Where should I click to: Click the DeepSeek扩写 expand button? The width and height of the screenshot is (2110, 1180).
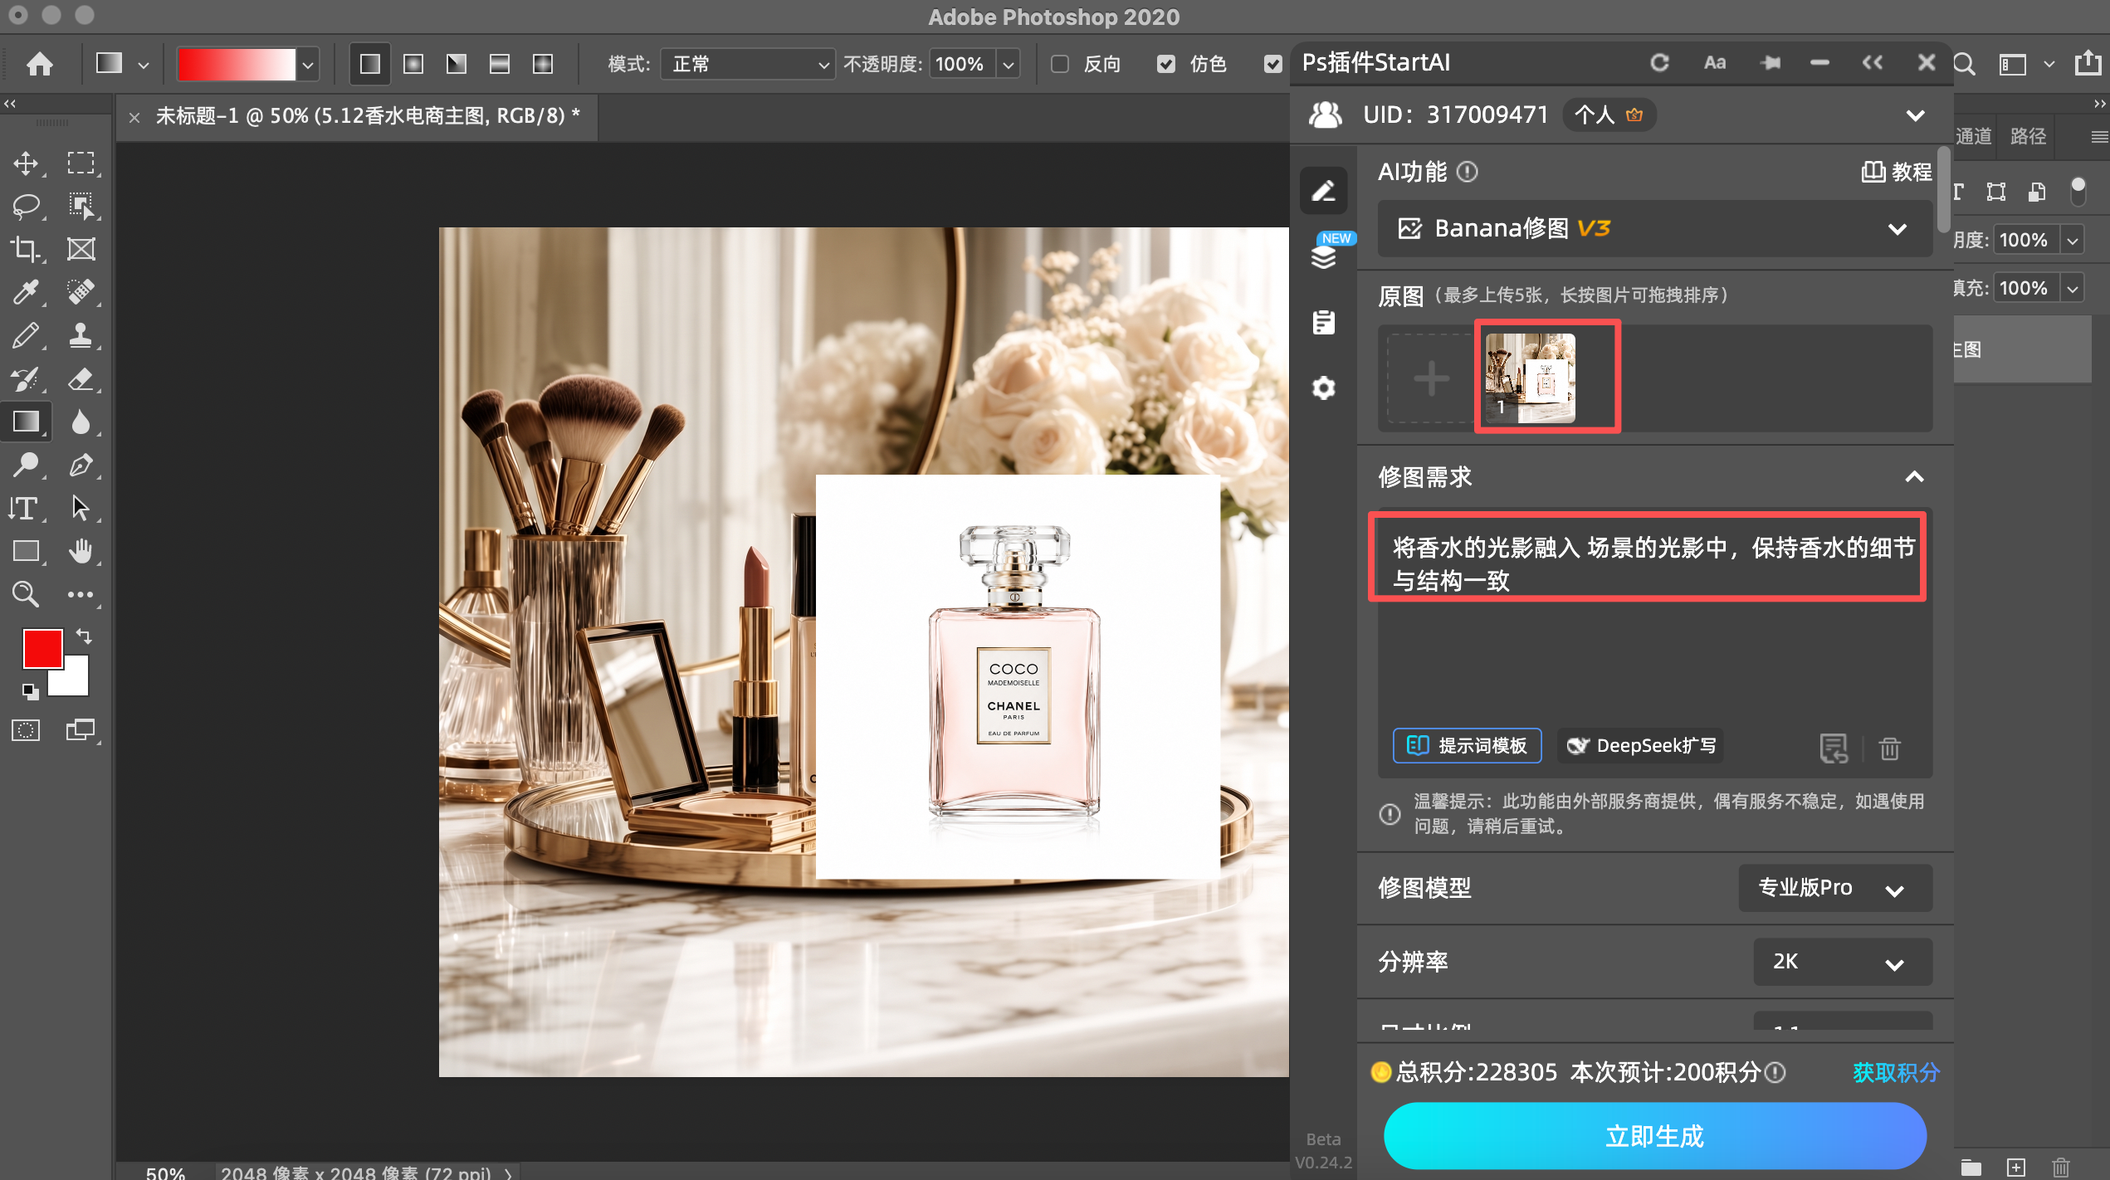[1641, 745]
